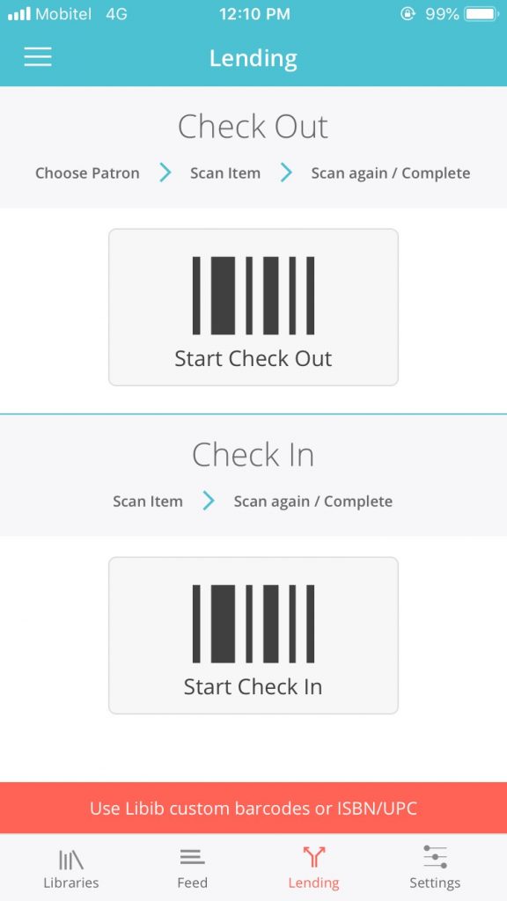Tap the Check In barcode icon
Image resolution: width=507 pixels, height=901 pixels.
[253, 624]
